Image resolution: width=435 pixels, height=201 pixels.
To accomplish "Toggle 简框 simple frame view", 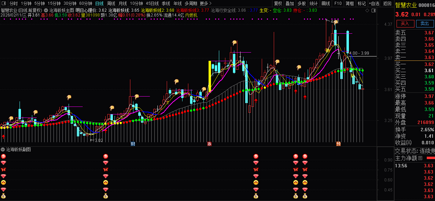I will (350, 3).
